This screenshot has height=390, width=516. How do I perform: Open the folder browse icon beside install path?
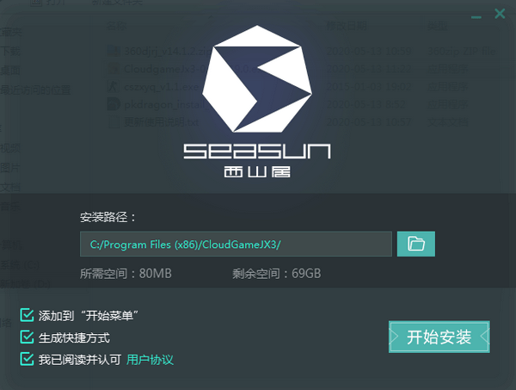[x=416, y=244]
